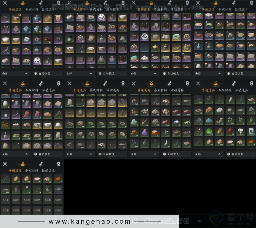Screen dimensions: 256x228
Task: Switch to 活动道具 in the jade-ring panel
Action: [x=177, y=10]
